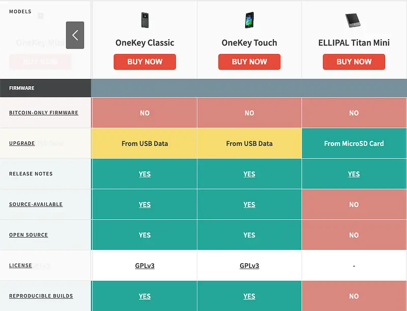Open OneKey Touch source-available YES link
The image size is (407, 311).
249,204
